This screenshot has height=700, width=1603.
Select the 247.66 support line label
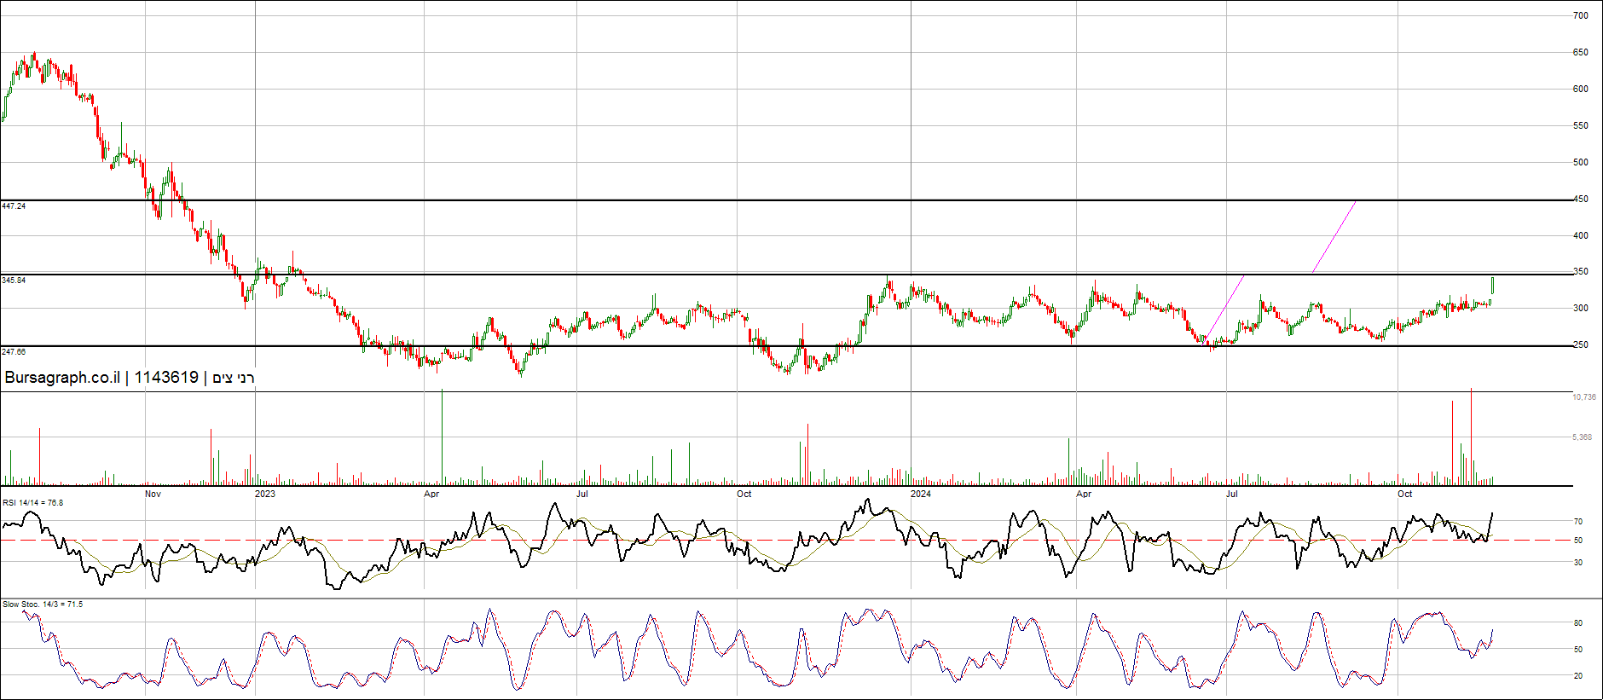(14, 352)
